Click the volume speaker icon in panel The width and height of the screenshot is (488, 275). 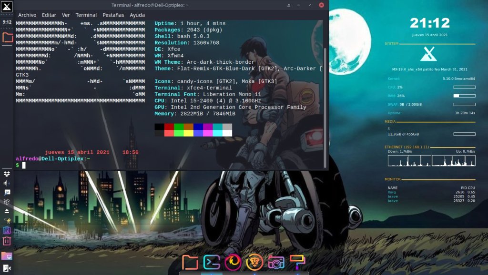point(7,183)
